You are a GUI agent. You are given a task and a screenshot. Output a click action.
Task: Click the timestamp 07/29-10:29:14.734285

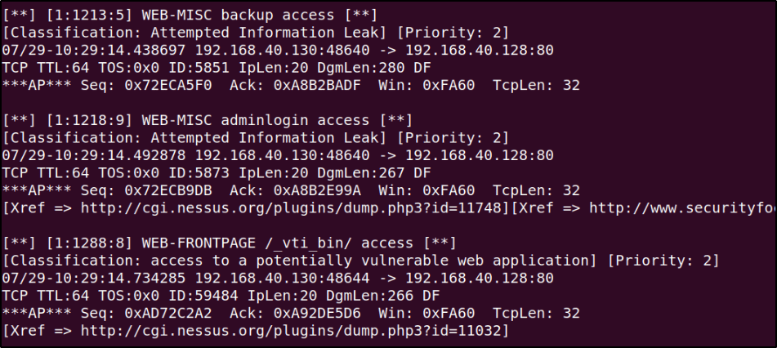[95, 278]
